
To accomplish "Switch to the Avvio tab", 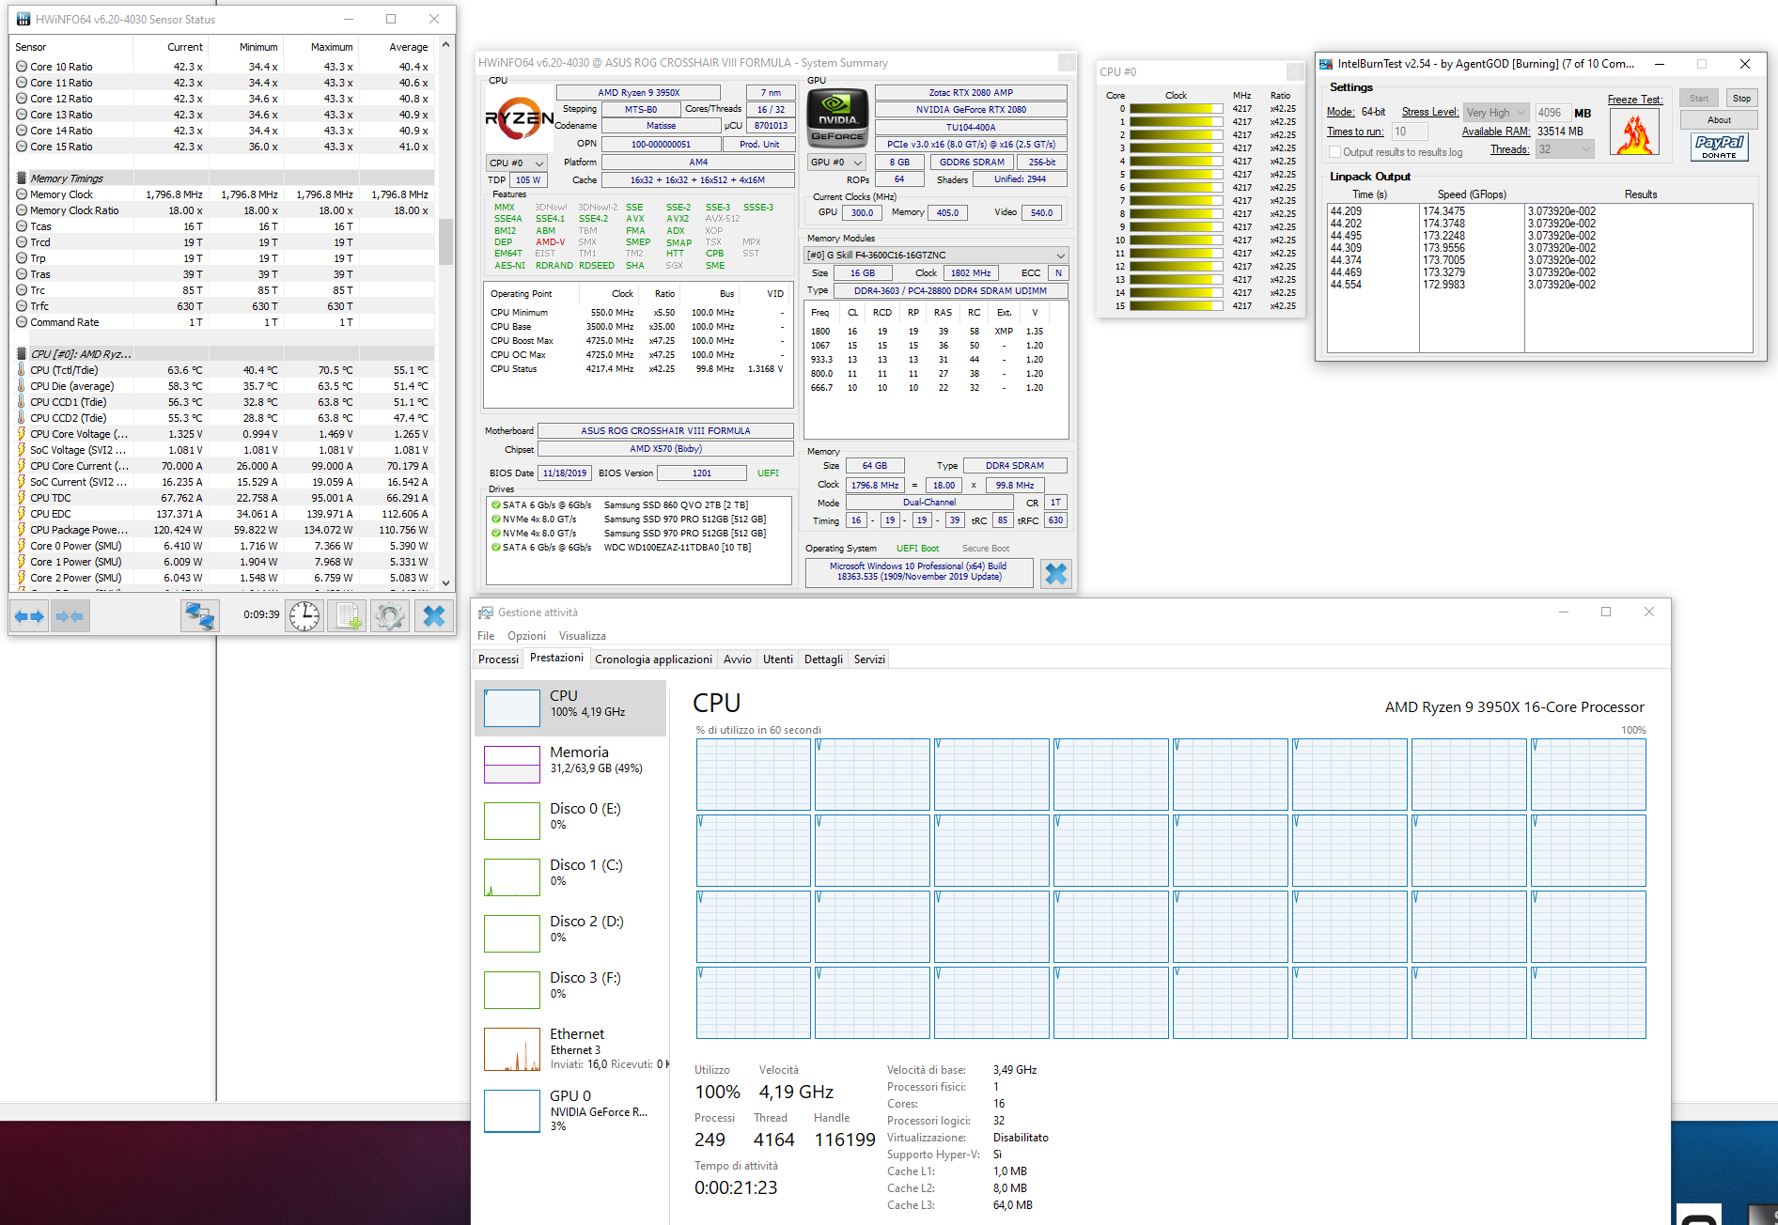I will pos(738,659).
